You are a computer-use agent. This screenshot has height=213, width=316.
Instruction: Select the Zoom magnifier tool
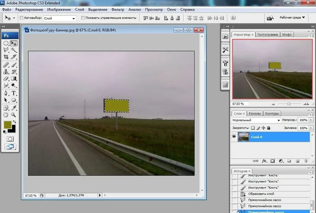pyautogui.click(x=14, y=115)
